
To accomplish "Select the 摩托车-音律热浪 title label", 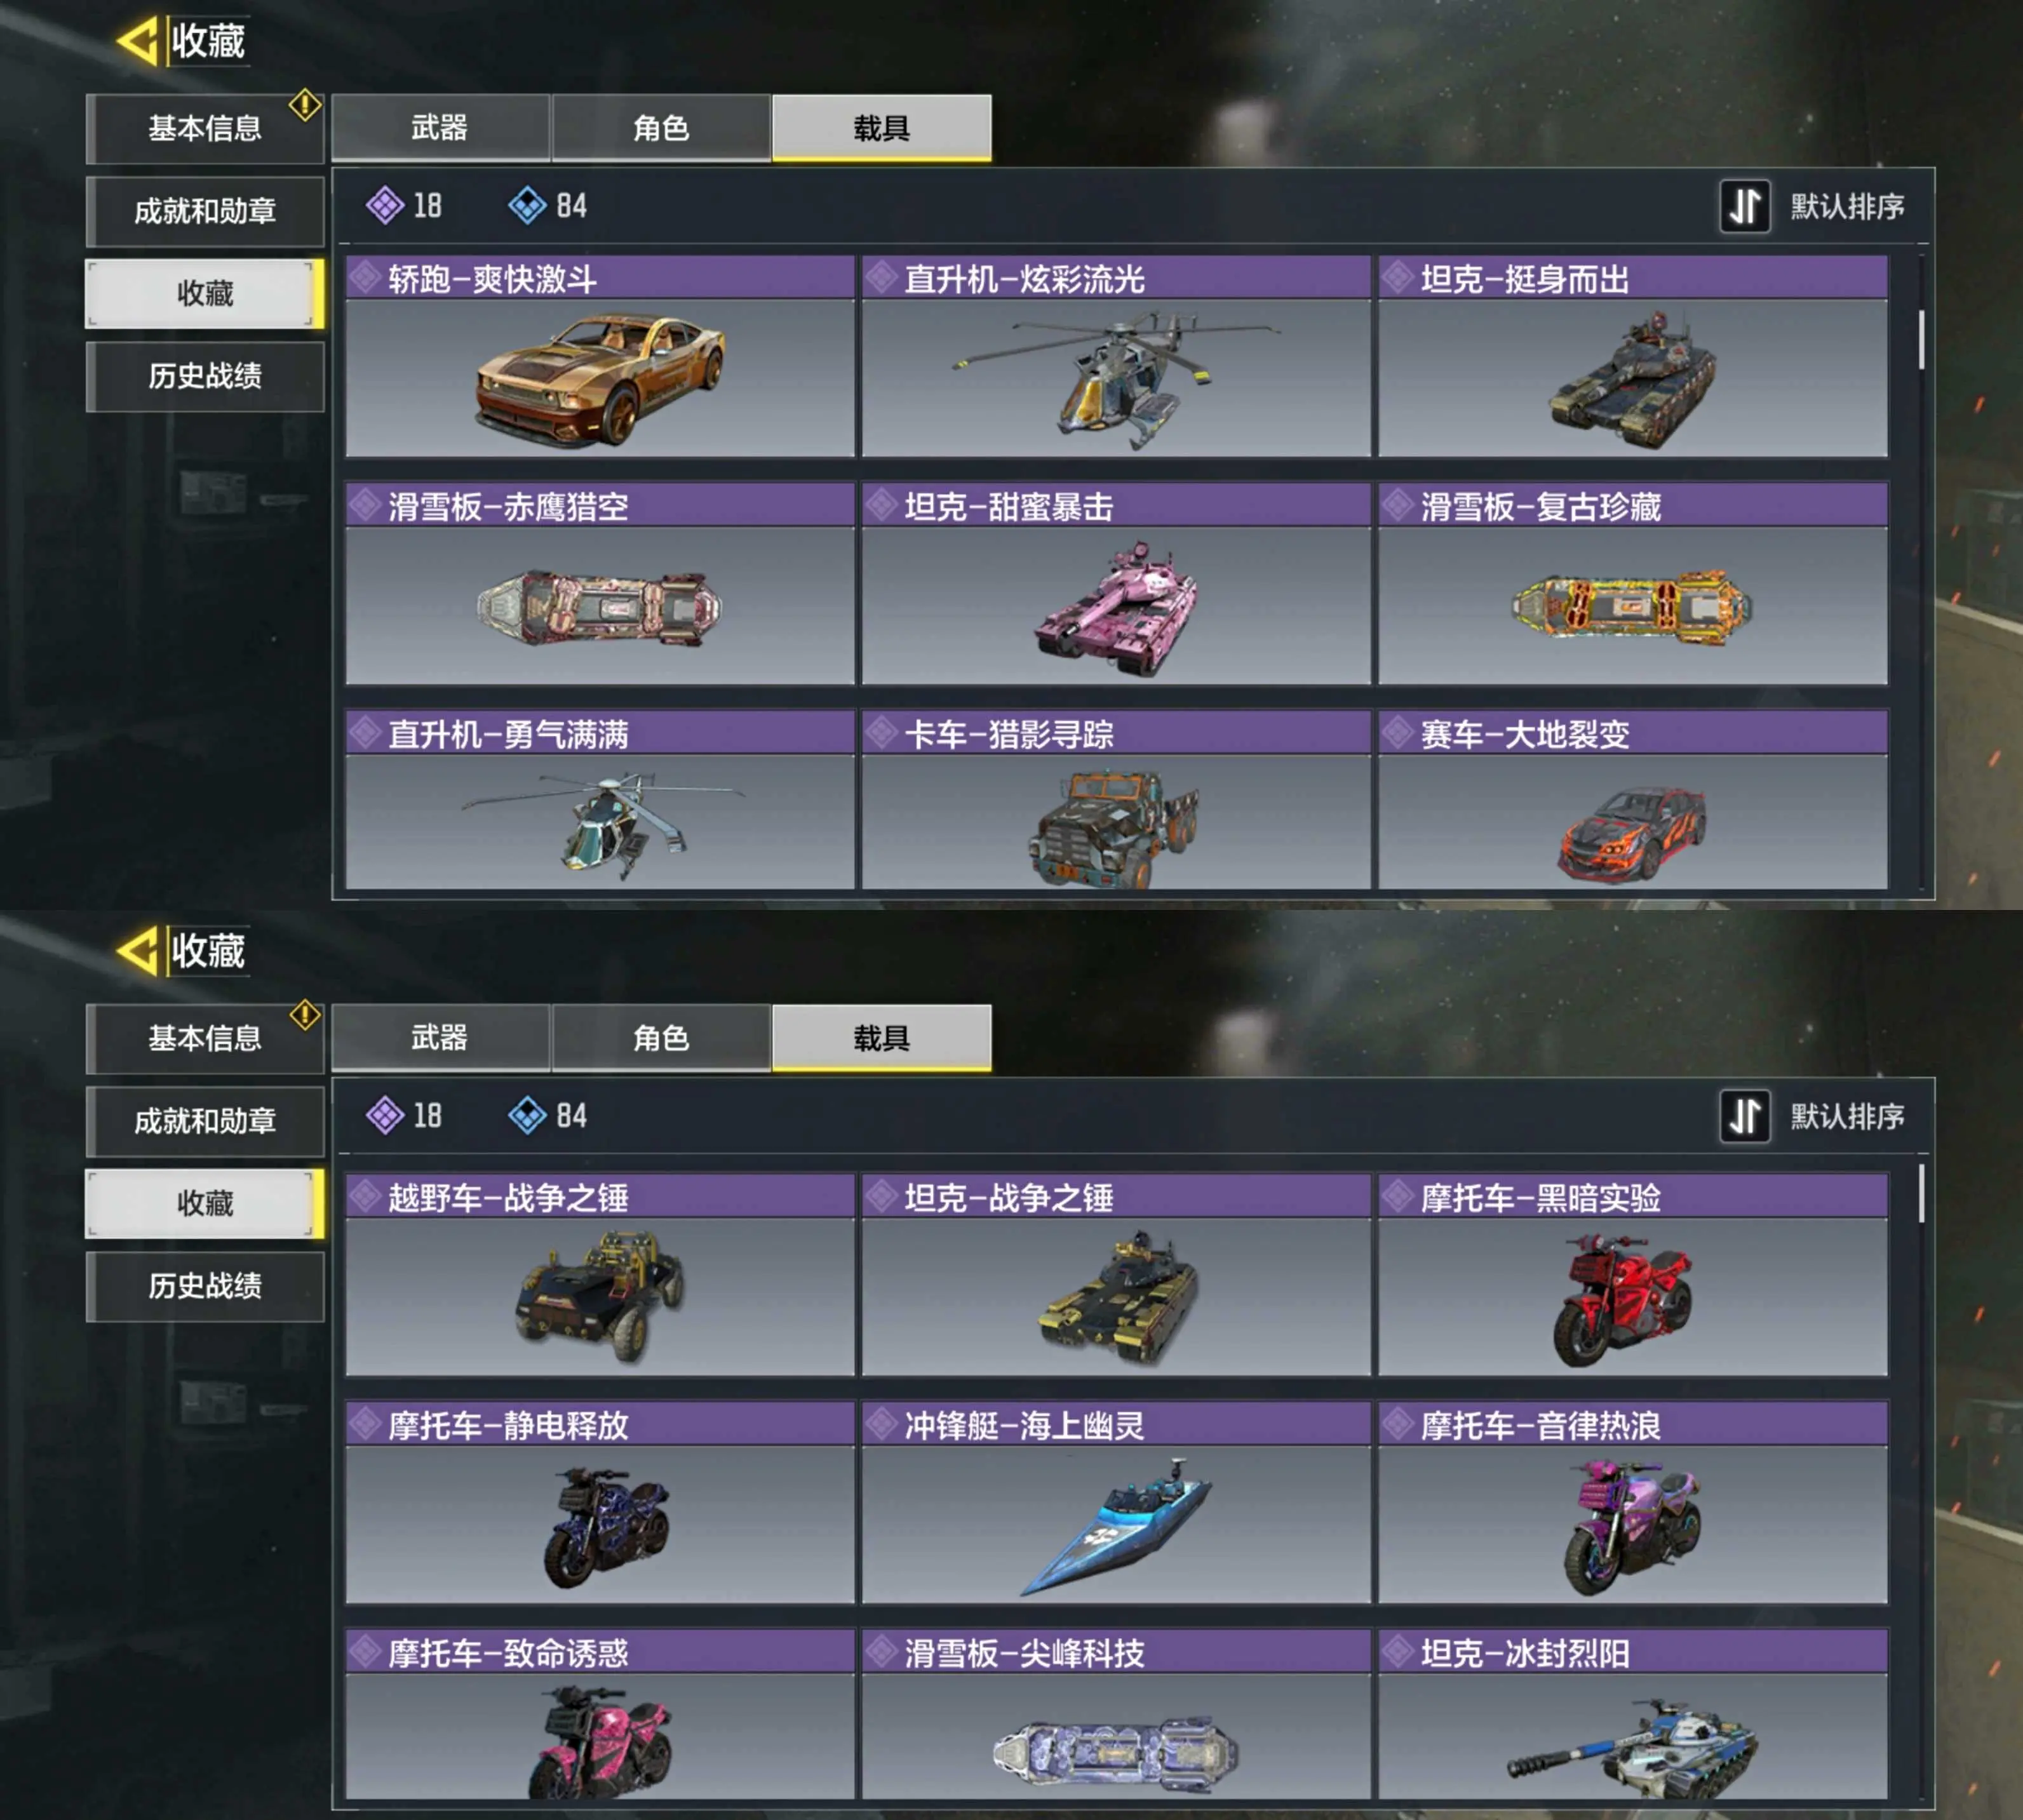I will point(1540,1425).
